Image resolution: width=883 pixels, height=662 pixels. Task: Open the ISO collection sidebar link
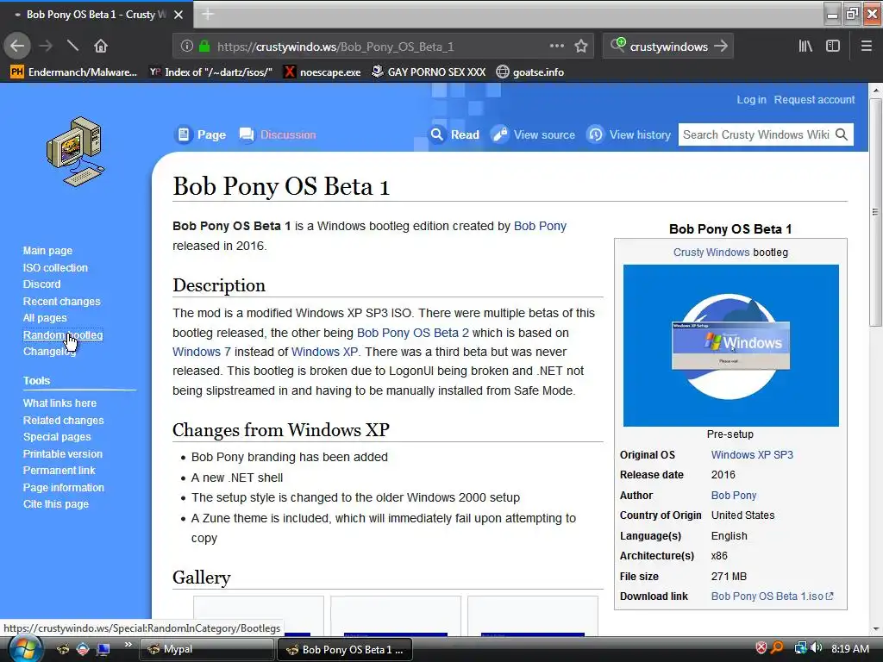(x=55, y=267)
